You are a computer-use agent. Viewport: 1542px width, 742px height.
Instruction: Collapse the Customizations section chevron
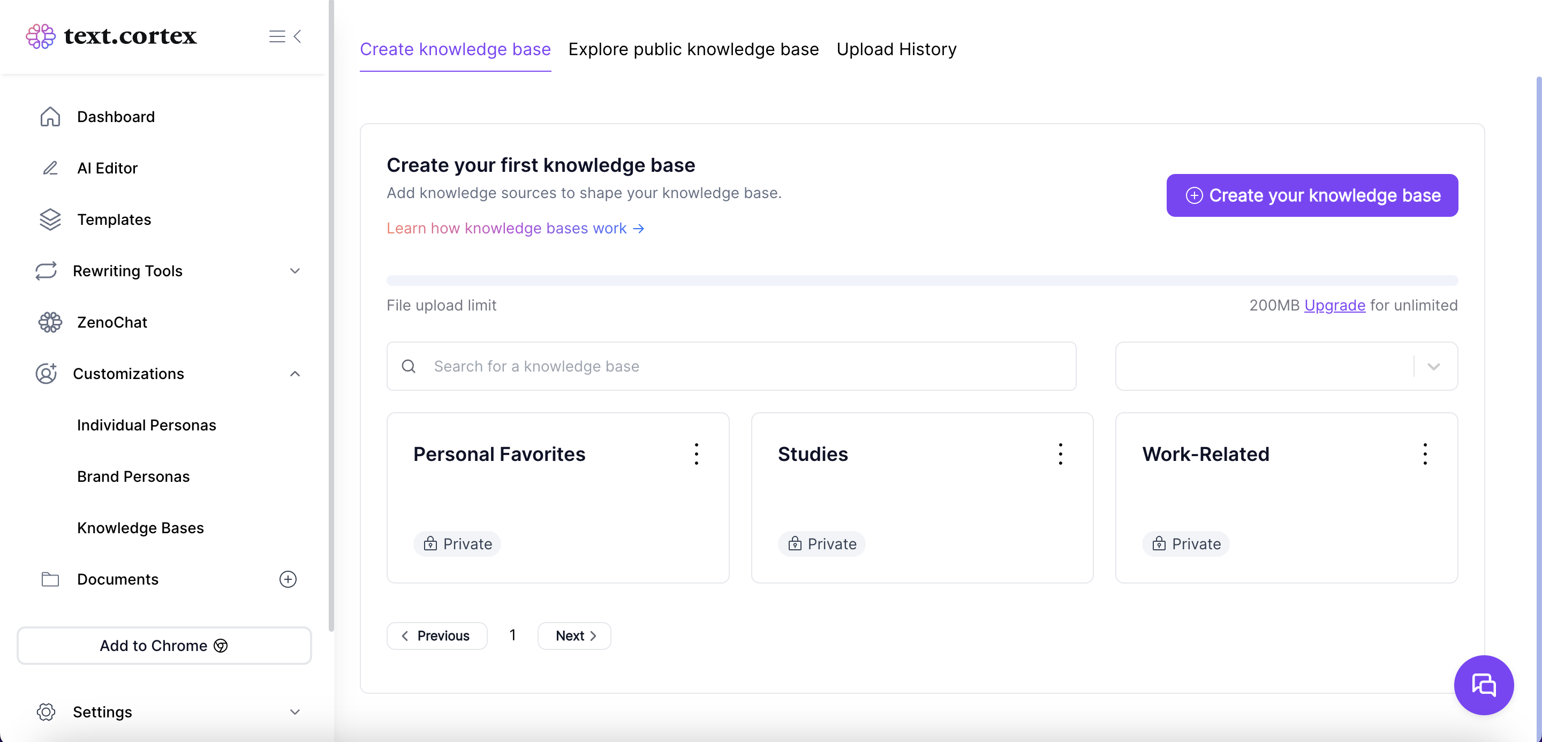click(295, 373)
